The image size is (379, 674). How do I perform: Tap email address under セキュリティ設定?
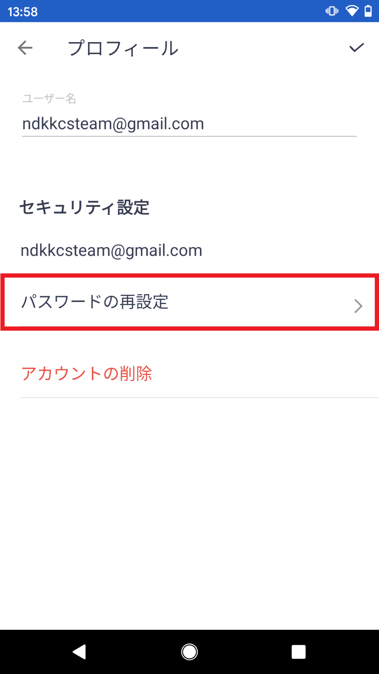[x=112, y=251]
